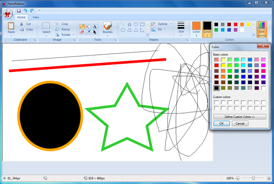Select the Line shape
This screenshot has height=184, width=274.
(x=123, y=24)
